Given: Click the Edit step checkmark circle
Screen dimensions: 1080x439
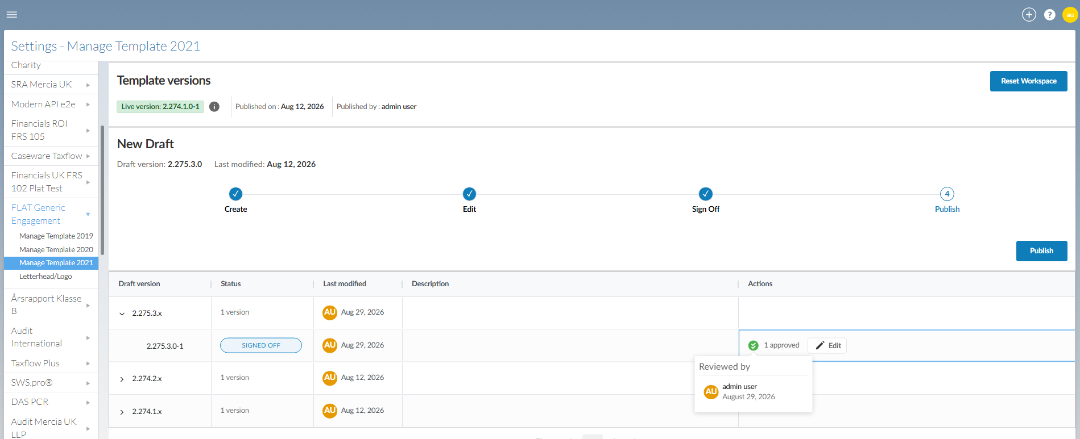Looking at the screenshot, I should (469, 194).
